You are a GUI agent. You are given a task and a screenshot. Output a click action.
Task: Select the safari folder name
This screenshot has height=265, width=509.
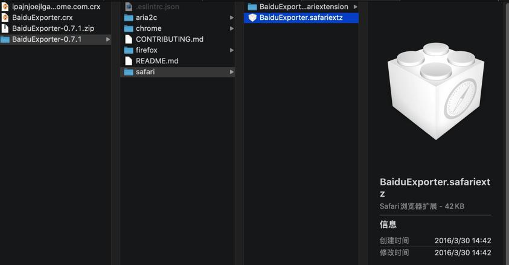[x=145, y=72]
